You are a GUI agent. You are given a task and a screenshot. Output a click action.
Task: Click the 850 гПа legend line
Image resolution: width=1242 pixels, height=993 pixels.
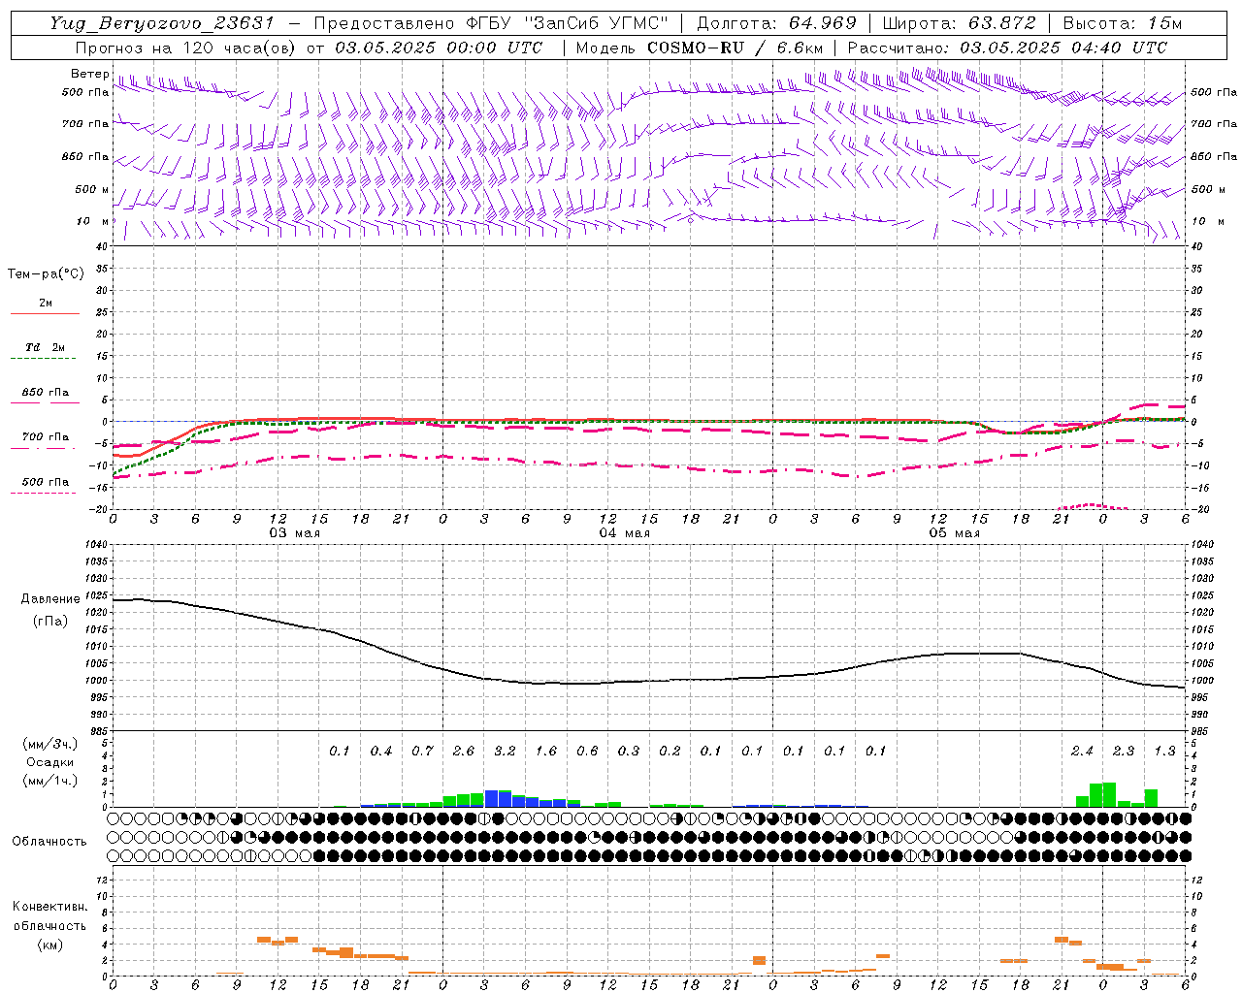[x=45, y=401]
